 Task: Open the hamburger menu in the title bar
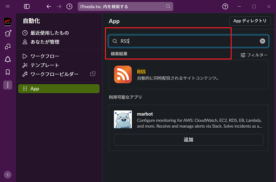click(x=7, y=7)
